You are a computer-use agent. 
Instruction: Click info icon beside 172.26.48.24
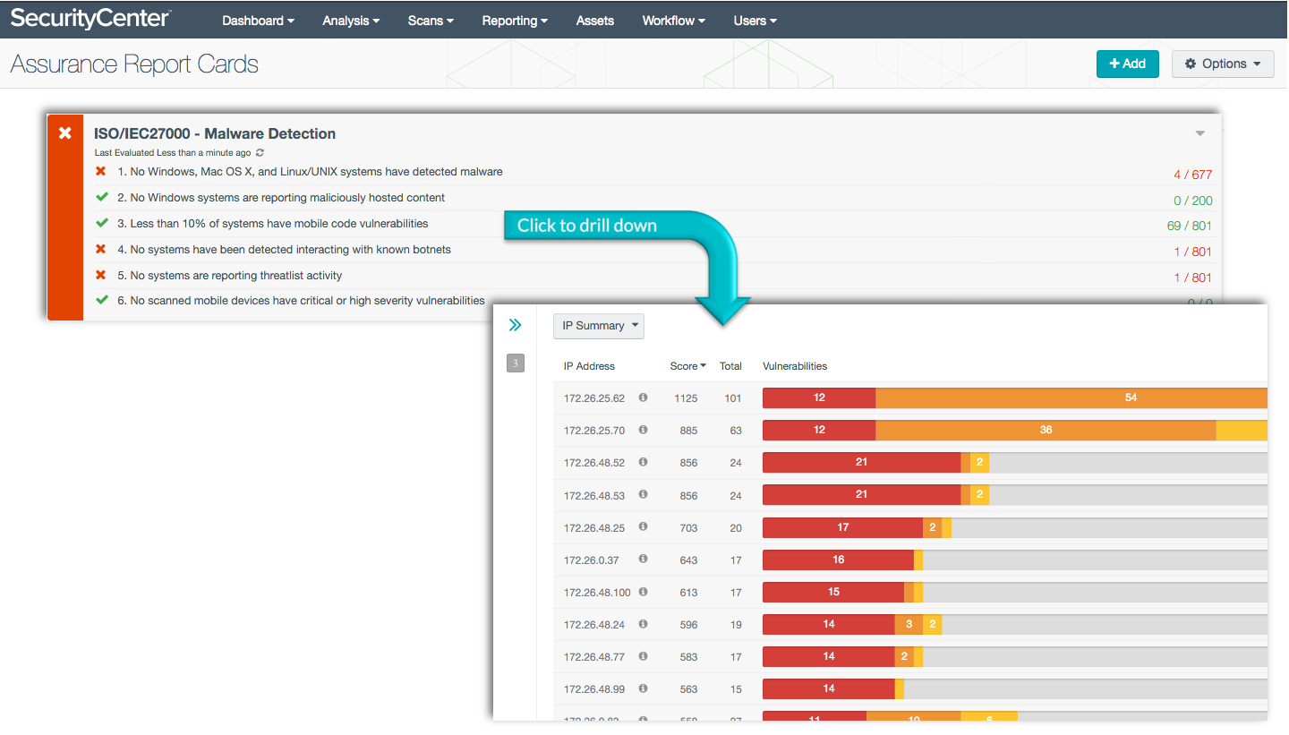coord(643,624)
